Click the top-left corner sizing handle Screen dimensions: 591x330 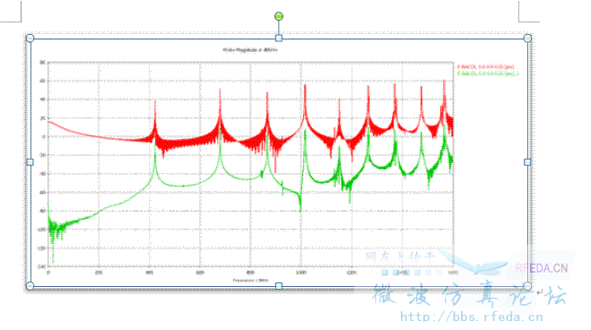click(x=30, y=38)
